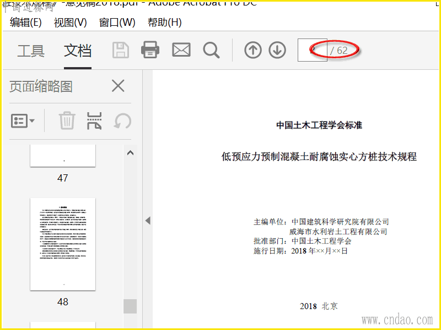The height and width of the screenshot is (330, 441).
Task: Close the 页面缩略图 panel
Action: 118,86
